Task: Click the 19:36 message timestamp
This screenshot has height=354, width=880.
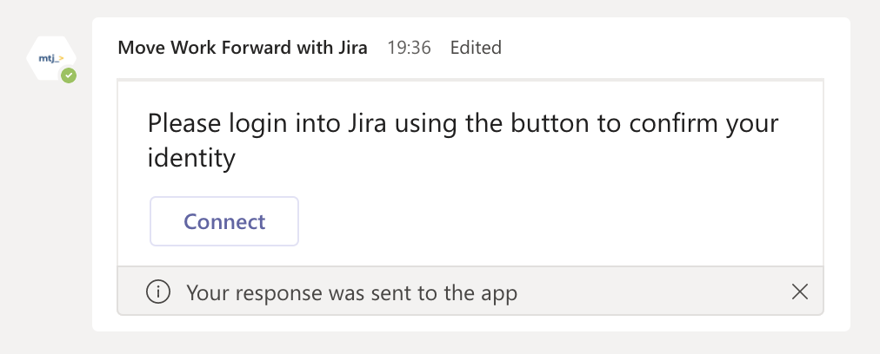Action: 409,48
